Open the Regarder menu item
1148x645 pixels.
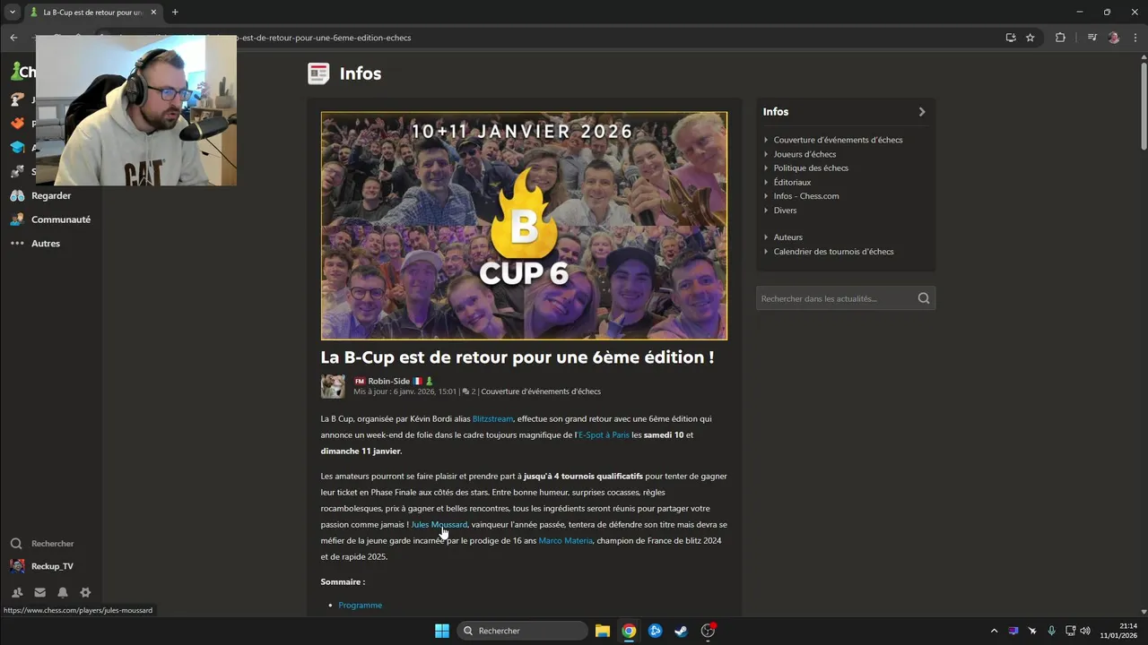click(51, 195)
